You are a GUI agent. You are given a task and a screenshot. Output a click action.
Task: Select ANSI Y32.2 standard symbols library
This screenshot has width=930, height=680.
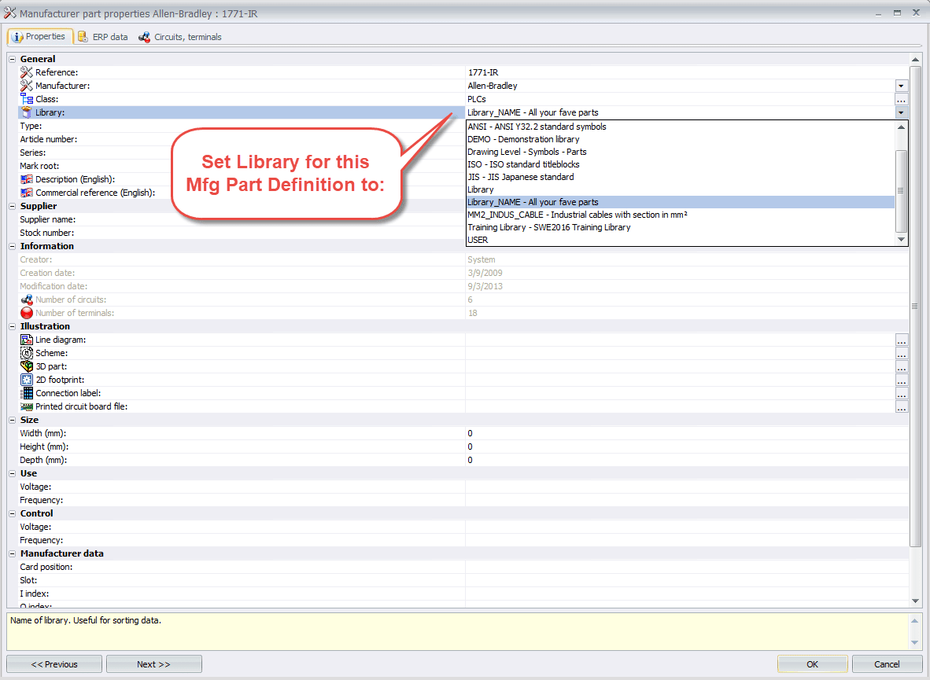click(537, 127)
